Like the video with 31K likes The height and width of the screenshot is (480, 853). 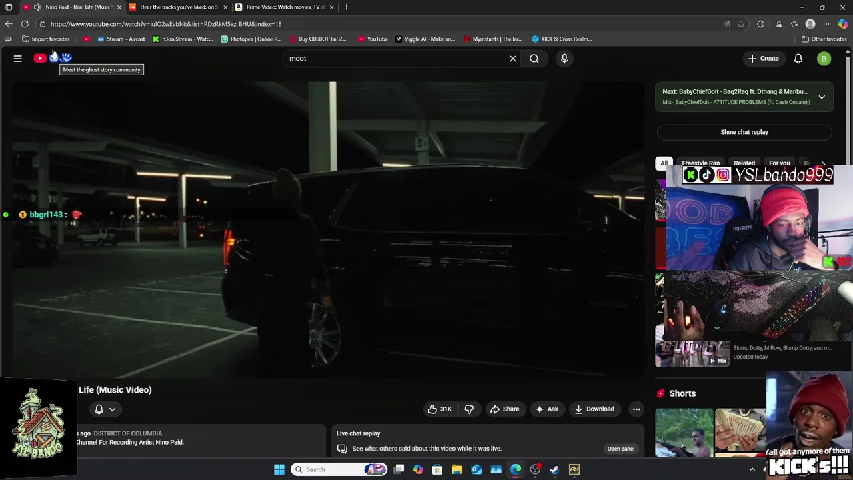coord(440,409)
